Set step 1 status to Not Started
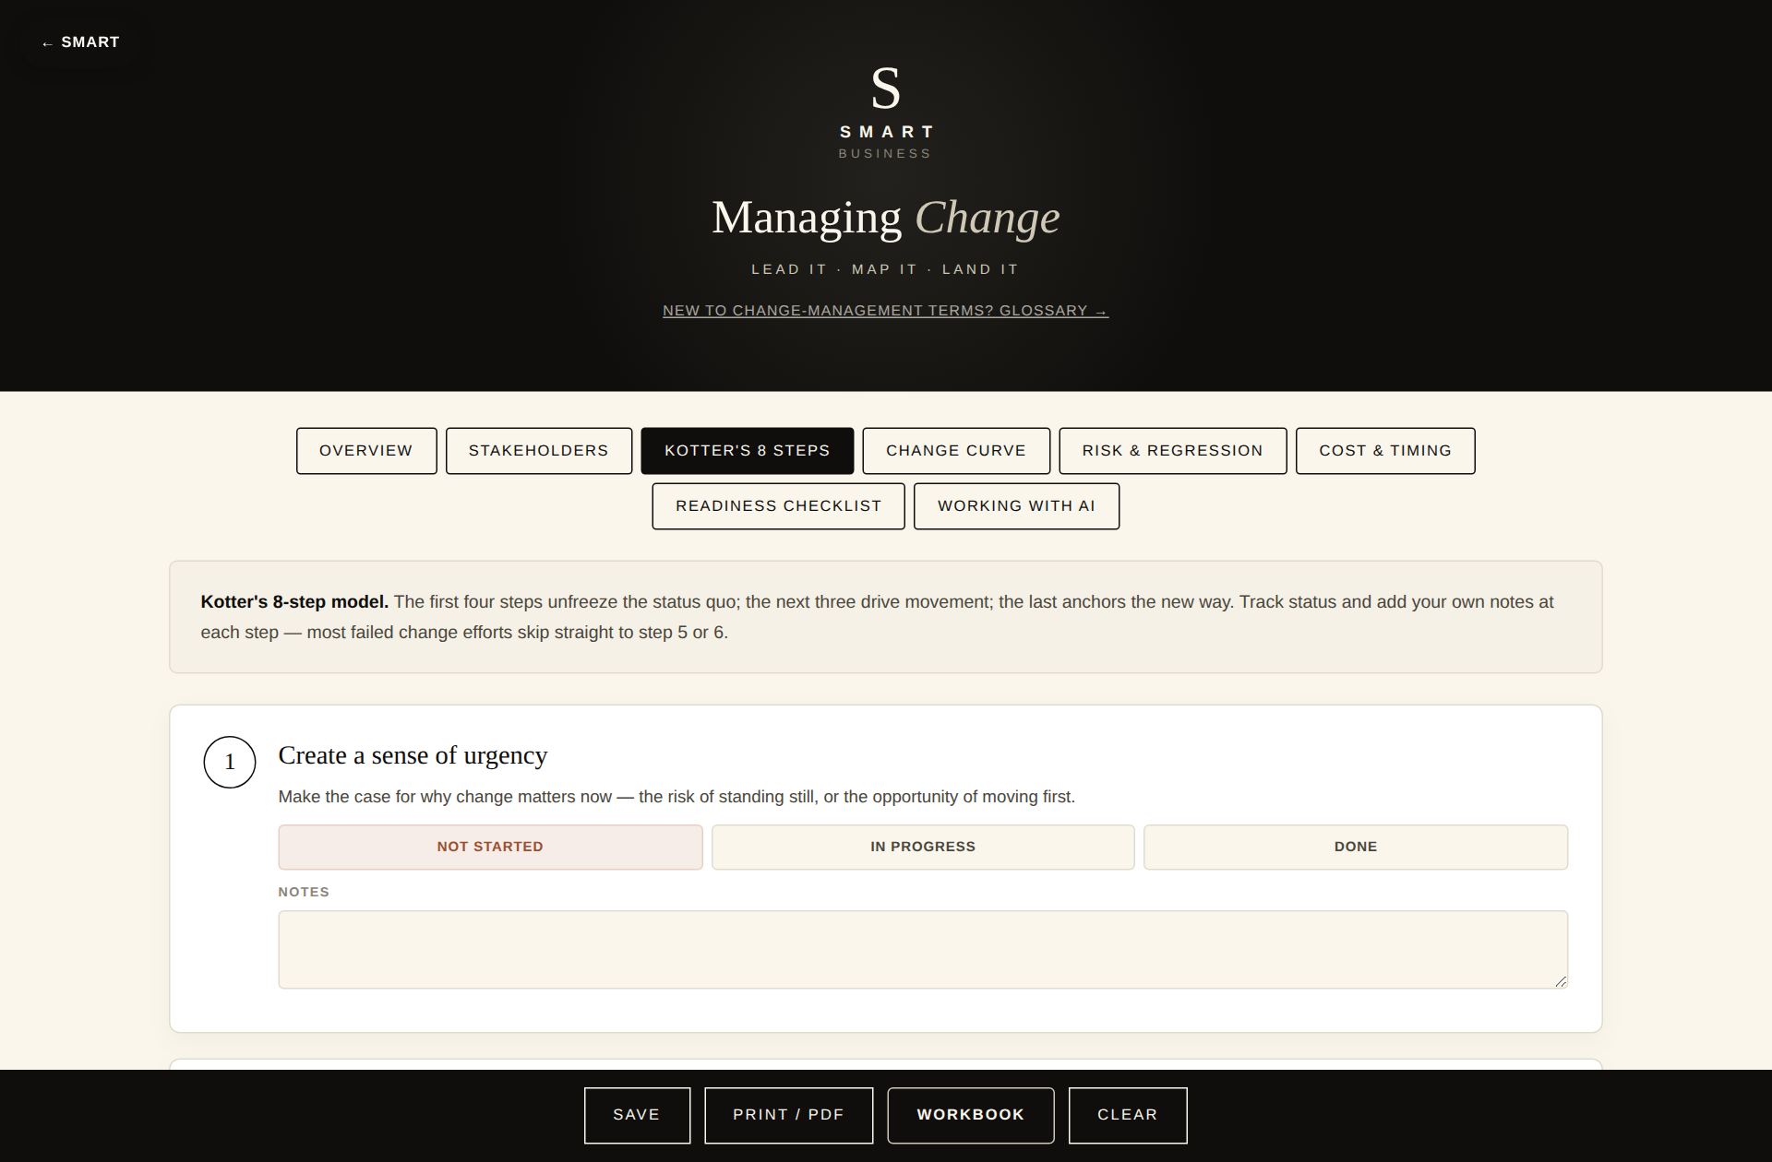Viewport: 1772px width, 1162px height. pos(490,847)
